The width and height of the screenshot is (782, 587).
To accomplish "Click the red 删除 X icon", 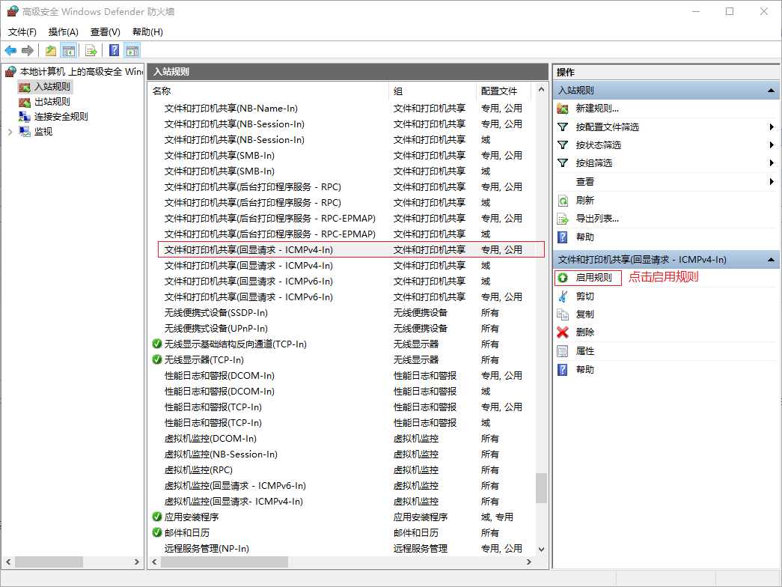I will click(563, 332).
